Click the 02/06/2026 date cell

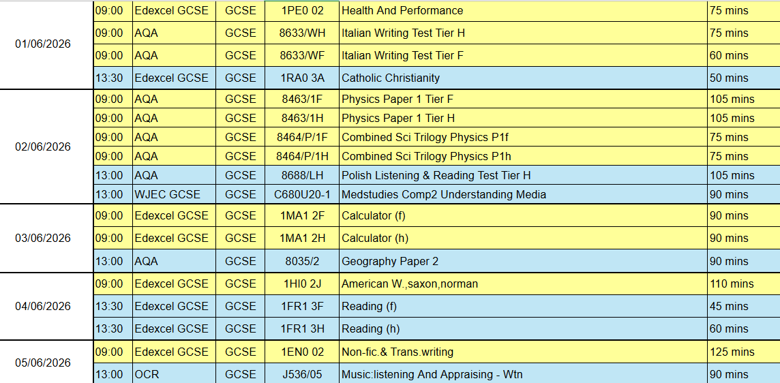click(43, 147)
